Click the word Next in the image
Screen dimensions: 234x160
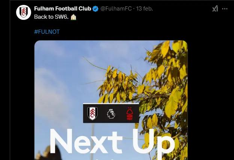[x=86, y=141]
